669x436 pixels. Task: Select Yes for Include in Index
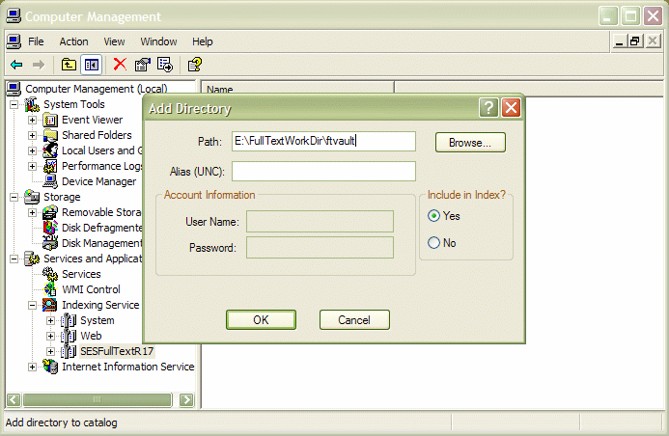(x=433, y=216)
